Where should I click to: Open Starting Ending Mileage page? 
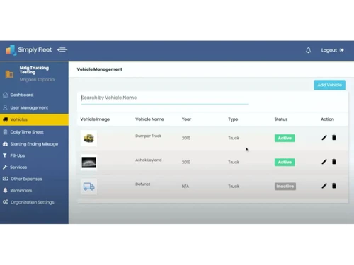pos(34,144)
